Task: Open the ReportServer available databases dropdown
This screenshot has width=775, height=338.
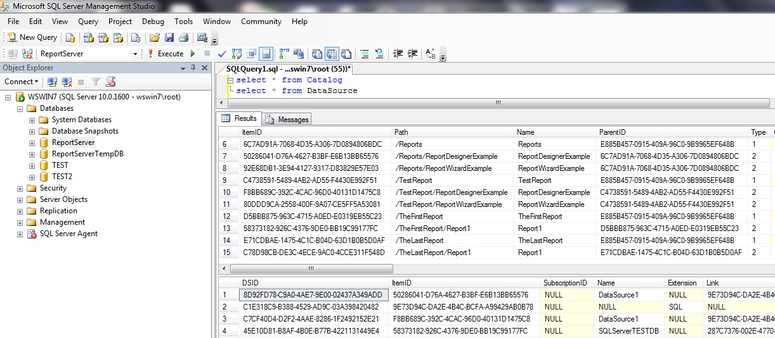Action: 135,54
